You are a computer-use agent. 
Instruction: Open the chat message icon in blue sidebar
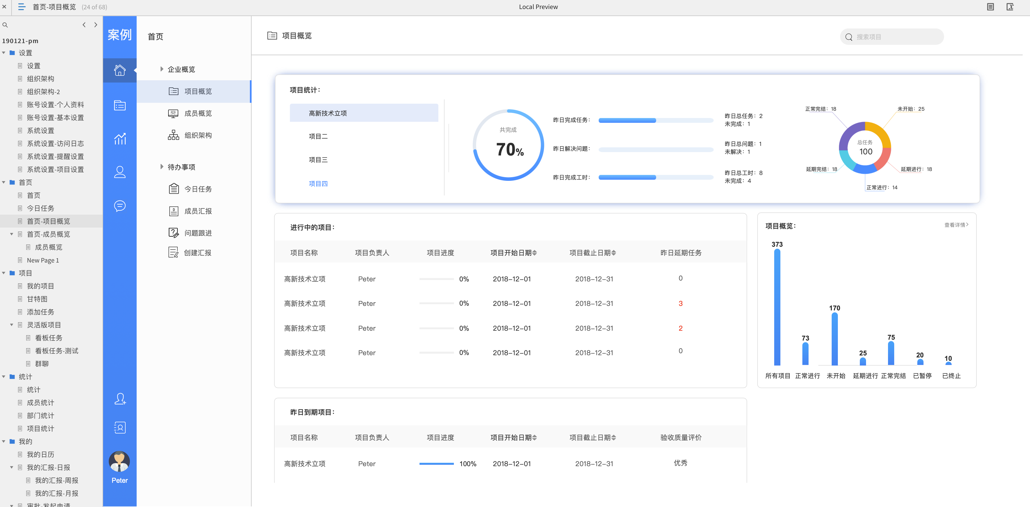tap(119, 206)
